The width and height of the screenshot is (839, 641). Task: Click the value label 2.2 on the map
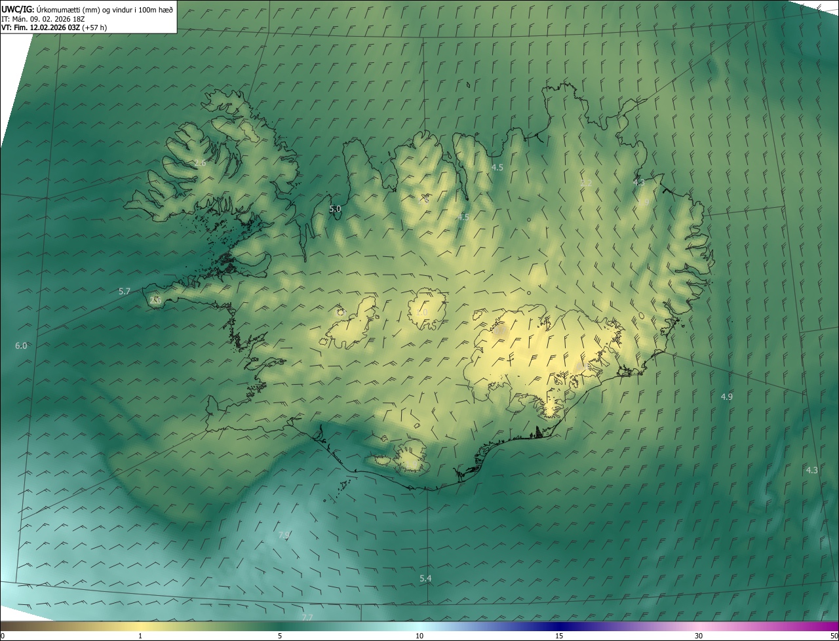586,183
